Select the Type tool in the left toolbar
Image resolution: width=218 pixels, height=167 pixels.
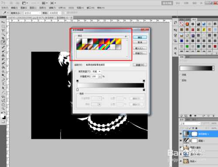(3, 84)
